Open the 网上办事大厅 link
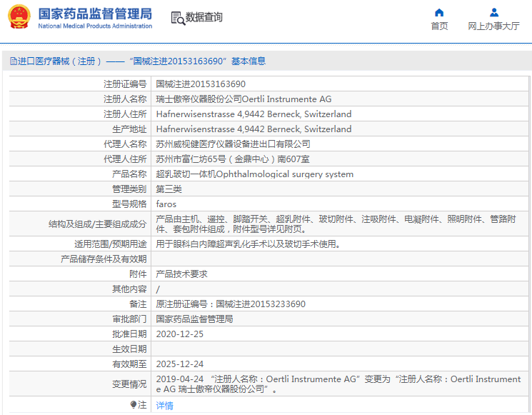 pos(493,26)
